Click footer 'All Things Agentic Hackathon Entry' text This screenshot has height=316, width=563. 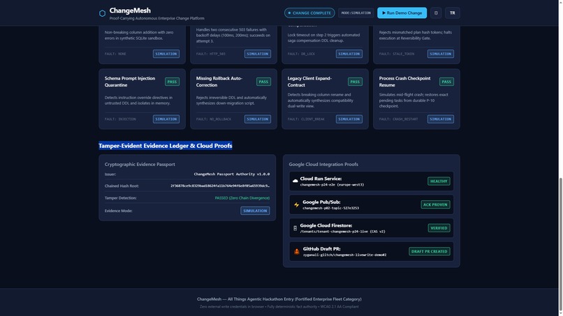[261, 299]
